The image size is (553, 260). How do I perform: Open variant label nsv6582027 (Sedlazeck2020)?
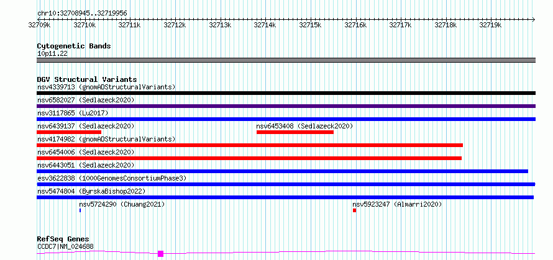[86, 100]
